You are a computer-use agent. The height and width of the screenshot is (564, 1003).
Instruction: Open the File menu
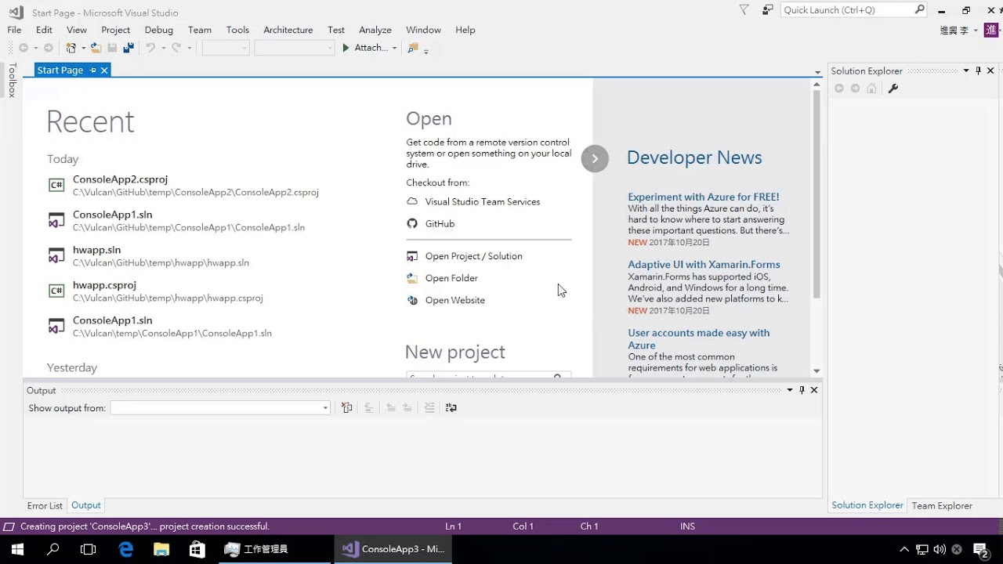click(14, 30)
